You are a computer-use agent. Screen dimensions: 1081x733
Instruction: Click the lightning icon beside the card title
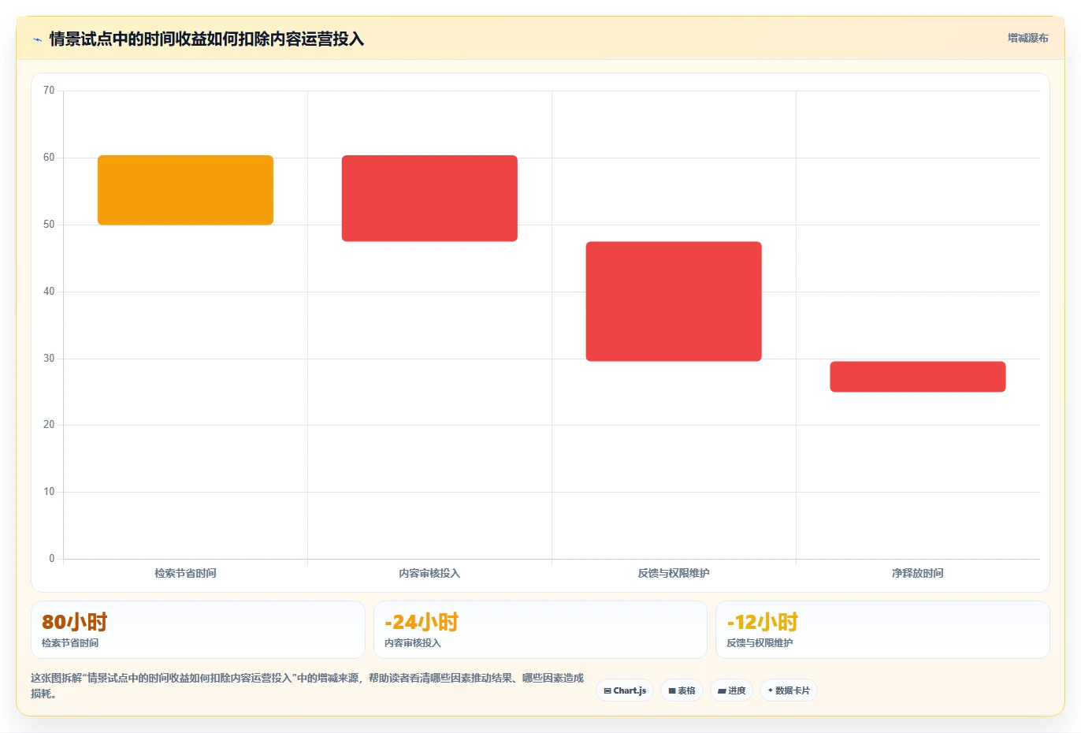click(x=37, y=39)
